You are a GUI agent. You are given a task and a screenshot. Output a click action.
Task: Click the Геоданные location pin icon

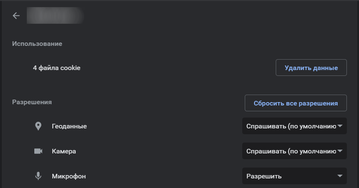tap(38, 126)
